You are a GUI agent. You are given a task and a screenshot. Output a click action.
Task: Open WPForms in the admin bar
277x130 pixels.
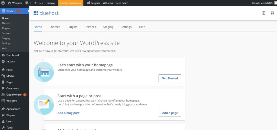pyautogui.click(x=108, y=3)
